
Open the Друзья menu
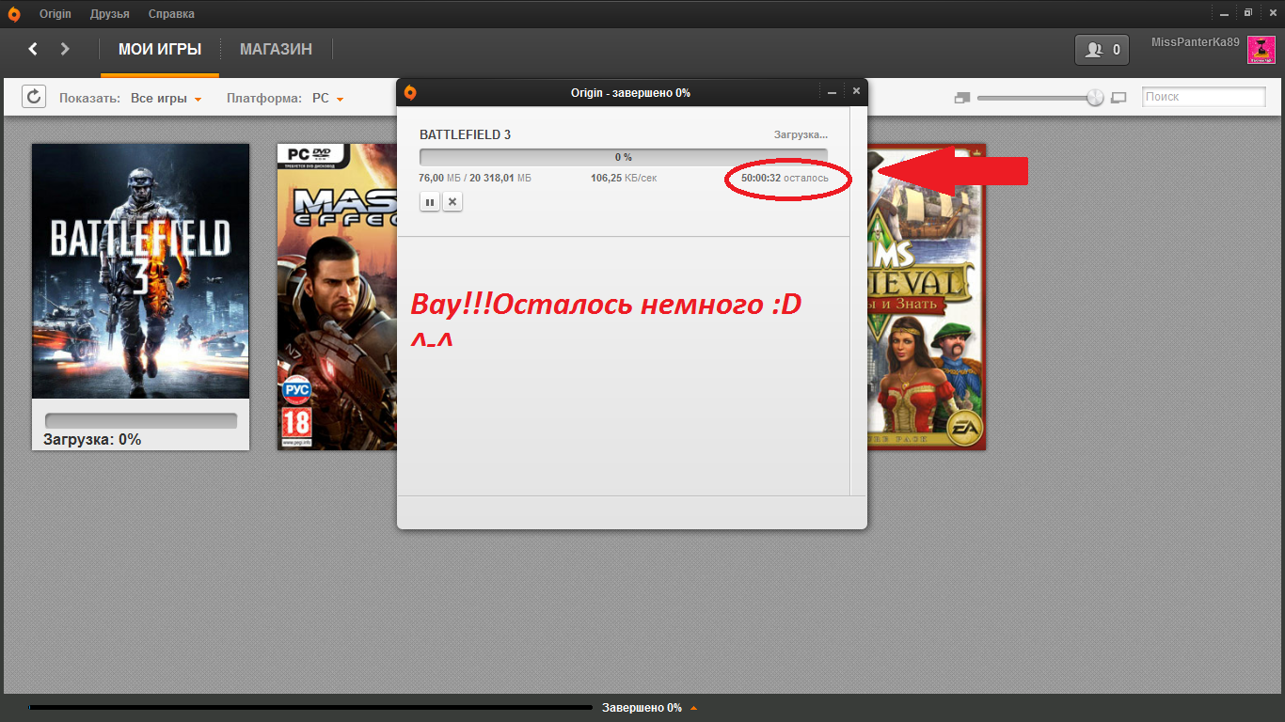click(110, 14)
